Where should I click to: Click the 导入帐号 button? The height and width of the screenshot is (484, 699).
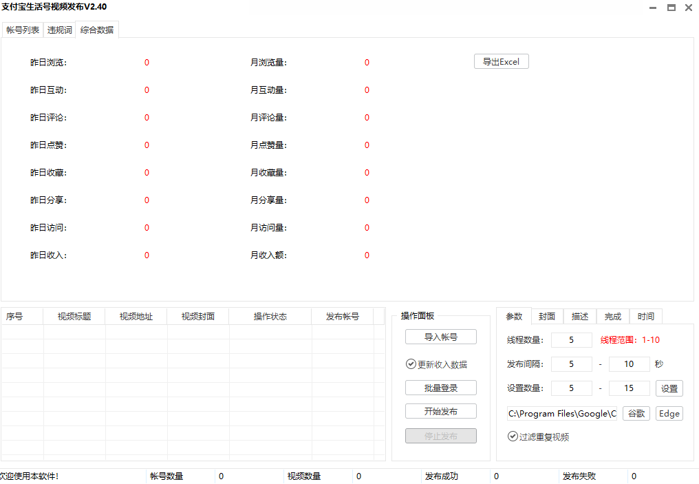440,337
